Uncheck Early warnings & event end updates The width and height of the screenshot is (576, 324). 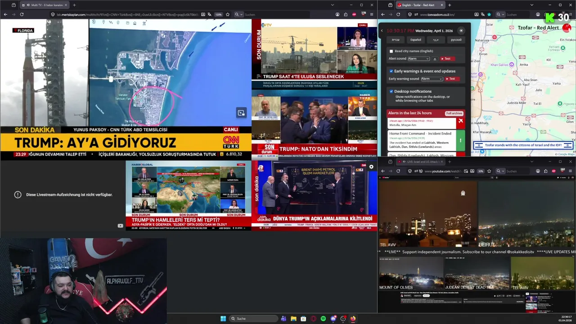(x=391, y=71)
